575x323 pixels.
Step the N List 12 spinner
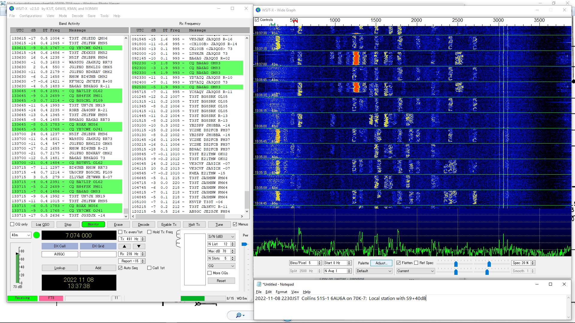[x=233, y=244]
